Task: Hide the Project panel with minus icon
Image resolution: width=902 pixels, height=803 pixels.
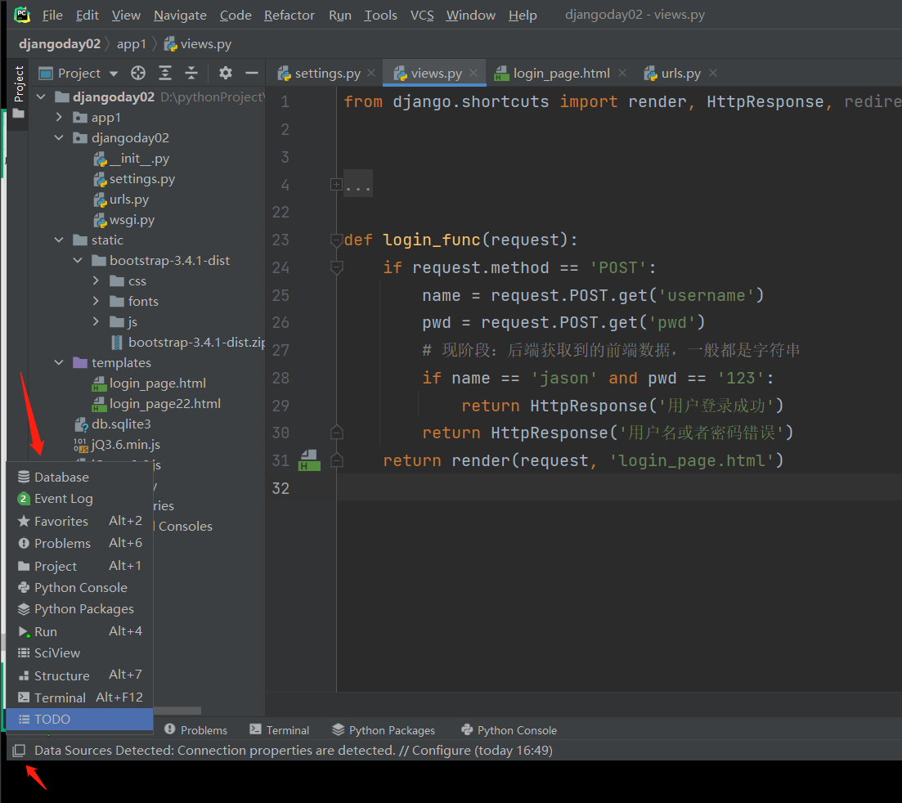Action: 251,73
